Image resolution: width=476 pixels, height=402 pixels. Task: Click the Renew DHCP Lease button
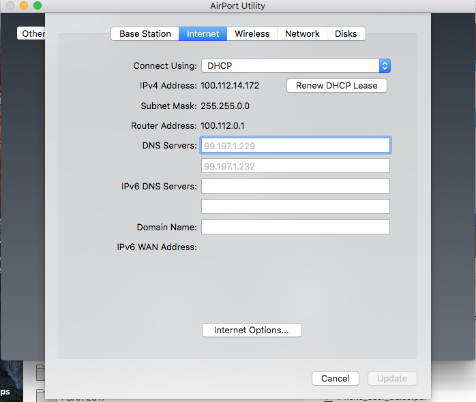[337, 86]
